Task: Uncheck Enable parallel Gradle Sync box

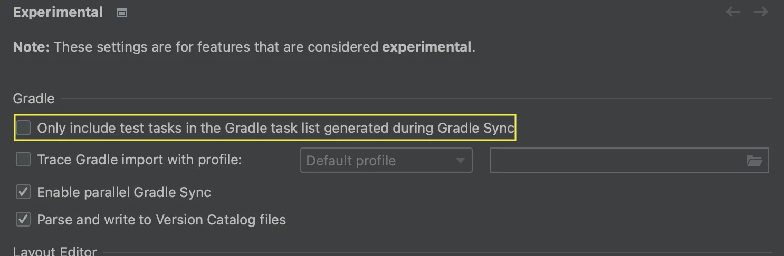Action: pyautogui.click(x=23, y=192)
